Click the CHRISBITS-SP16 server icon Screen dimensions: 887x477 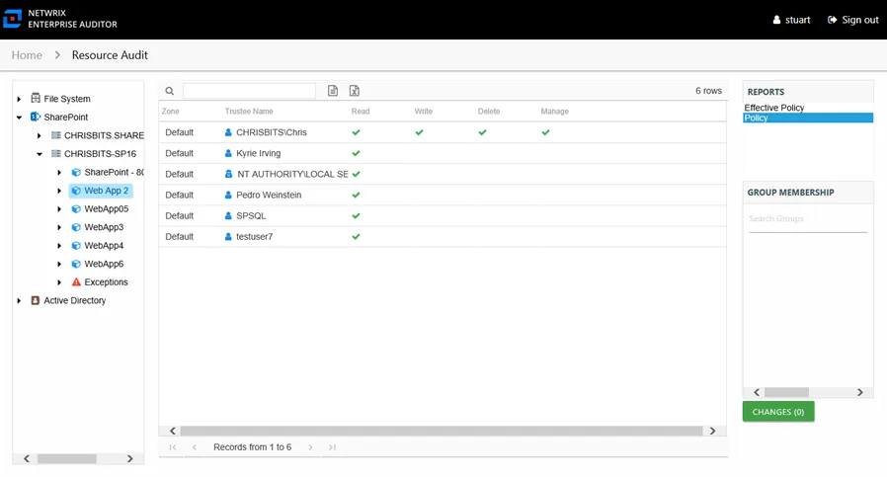click(56, 153)
